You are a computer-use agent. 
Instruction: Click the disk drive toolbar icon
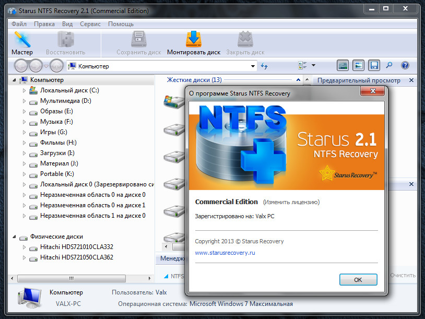pos(343,65)
